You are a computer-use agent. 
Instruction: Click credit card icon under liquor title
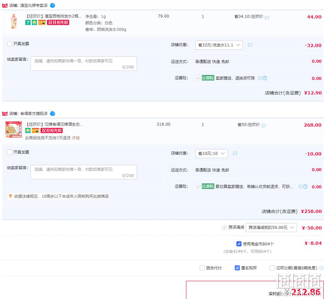[35, 131]
